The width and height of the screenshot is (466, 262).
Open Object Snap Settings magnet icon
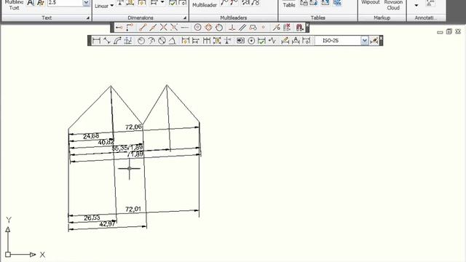click(x=299, y=28)
